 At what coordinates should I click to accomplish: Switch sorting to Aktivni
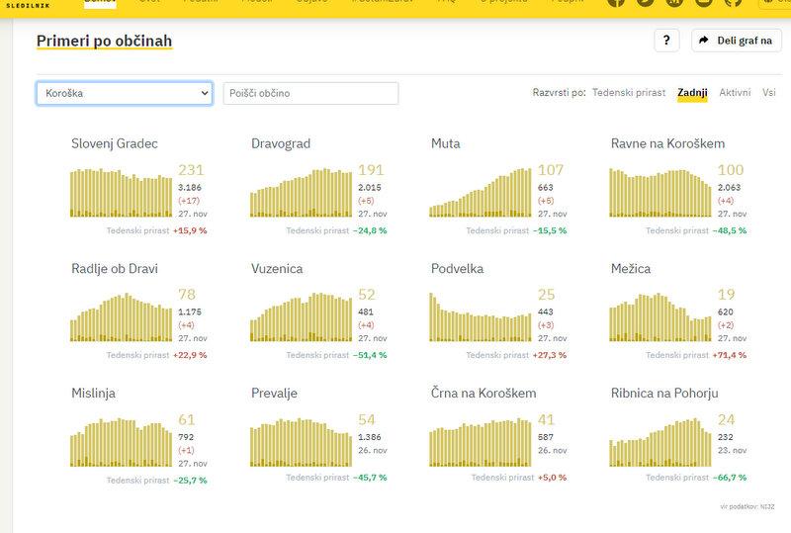[735, 93]
